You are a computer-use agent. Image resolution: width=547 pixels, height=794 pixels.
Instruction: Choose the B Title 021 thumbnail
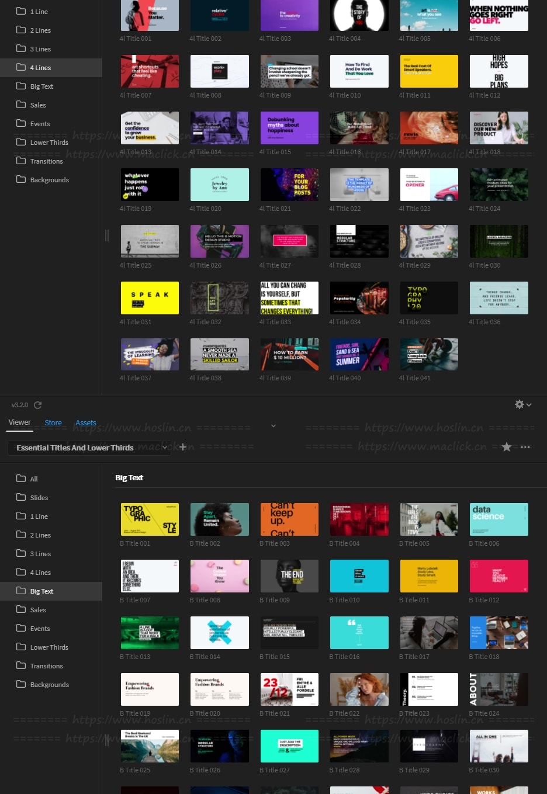point(289,689)
